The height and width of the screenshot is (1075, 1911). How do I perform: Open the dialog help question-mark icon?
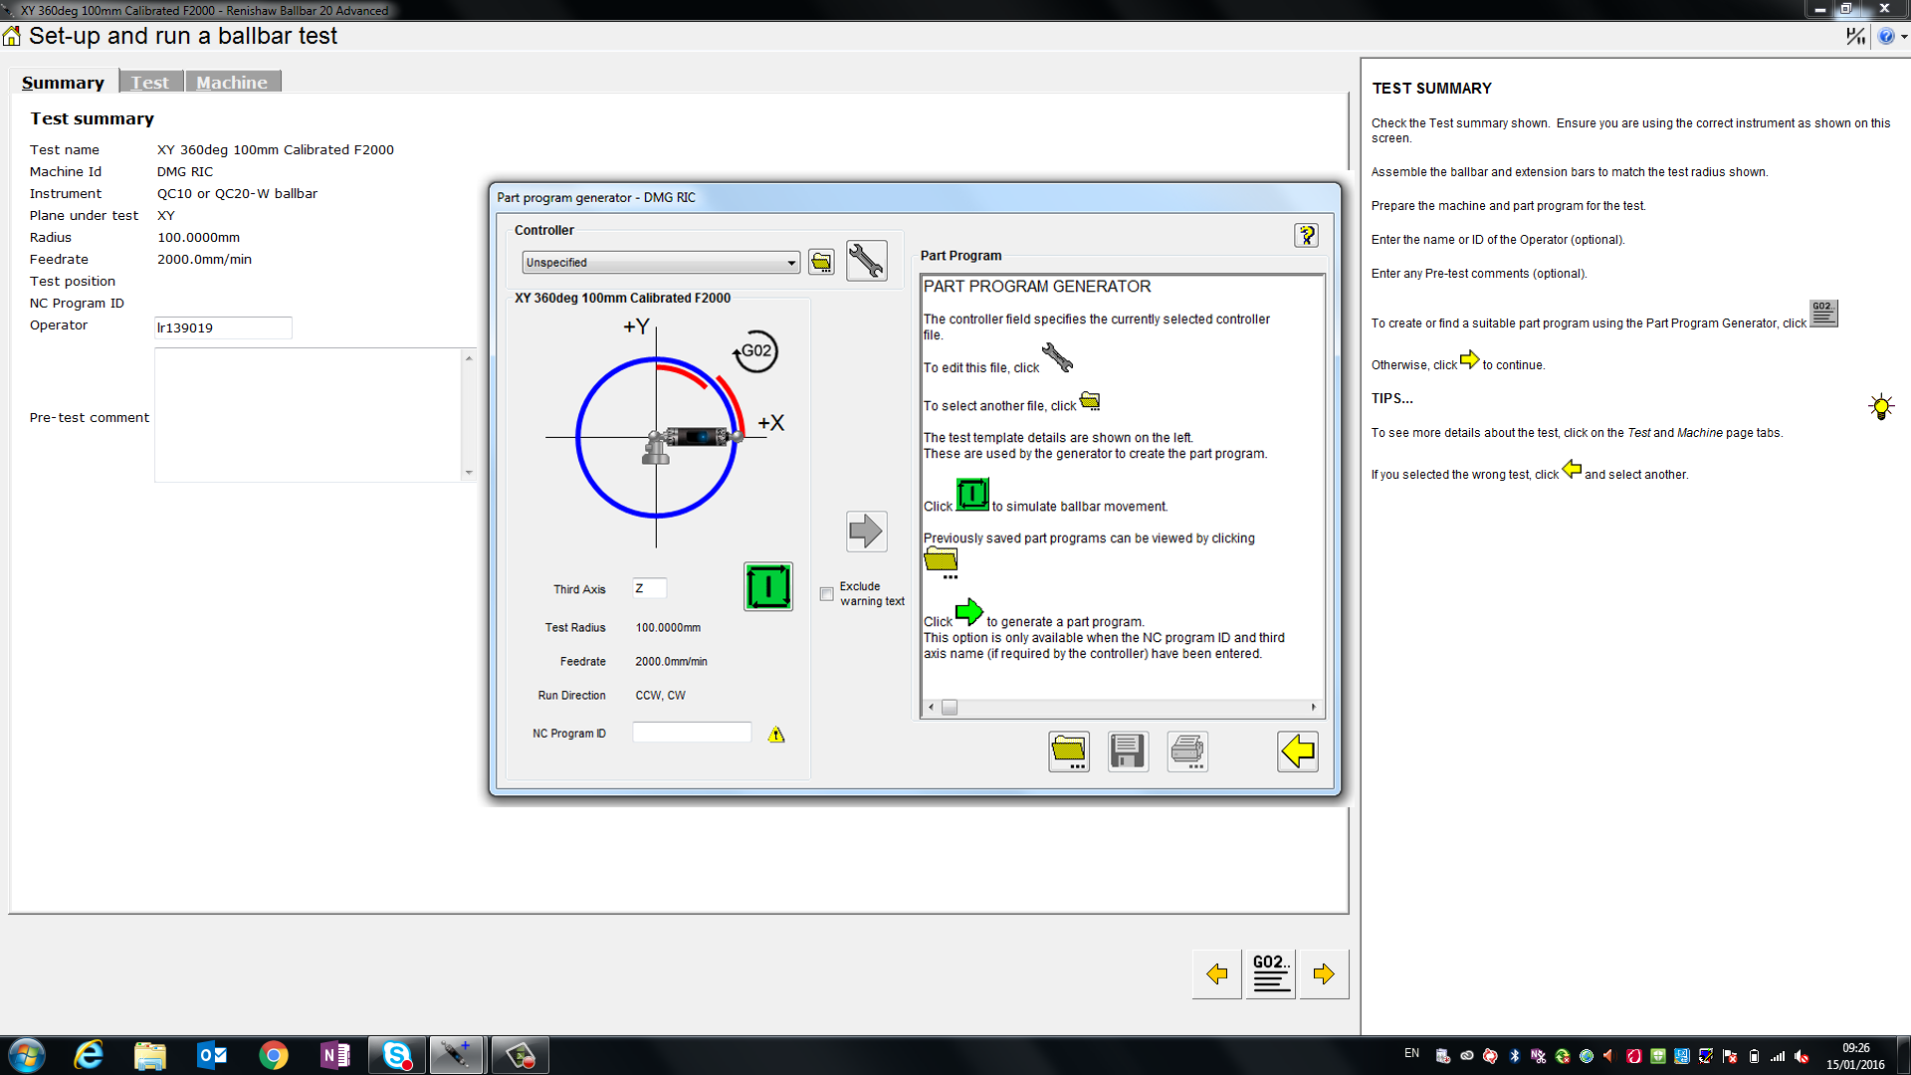click(x=1306, y=235)
